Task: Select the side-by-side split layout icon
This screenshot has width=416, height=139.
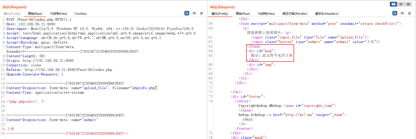Action: 393,4
